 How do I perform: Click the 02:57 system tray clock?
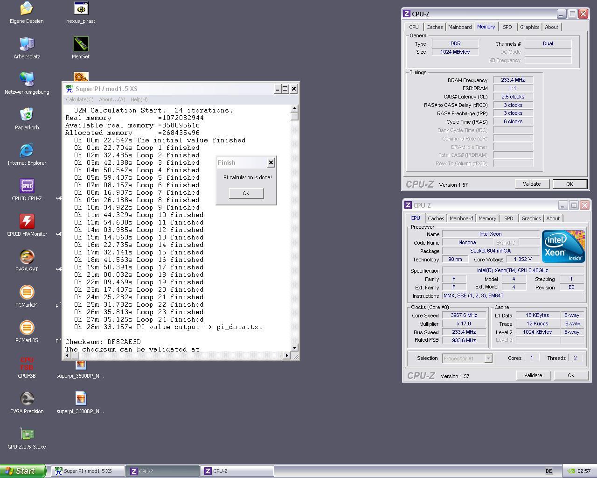coord(584,471)
